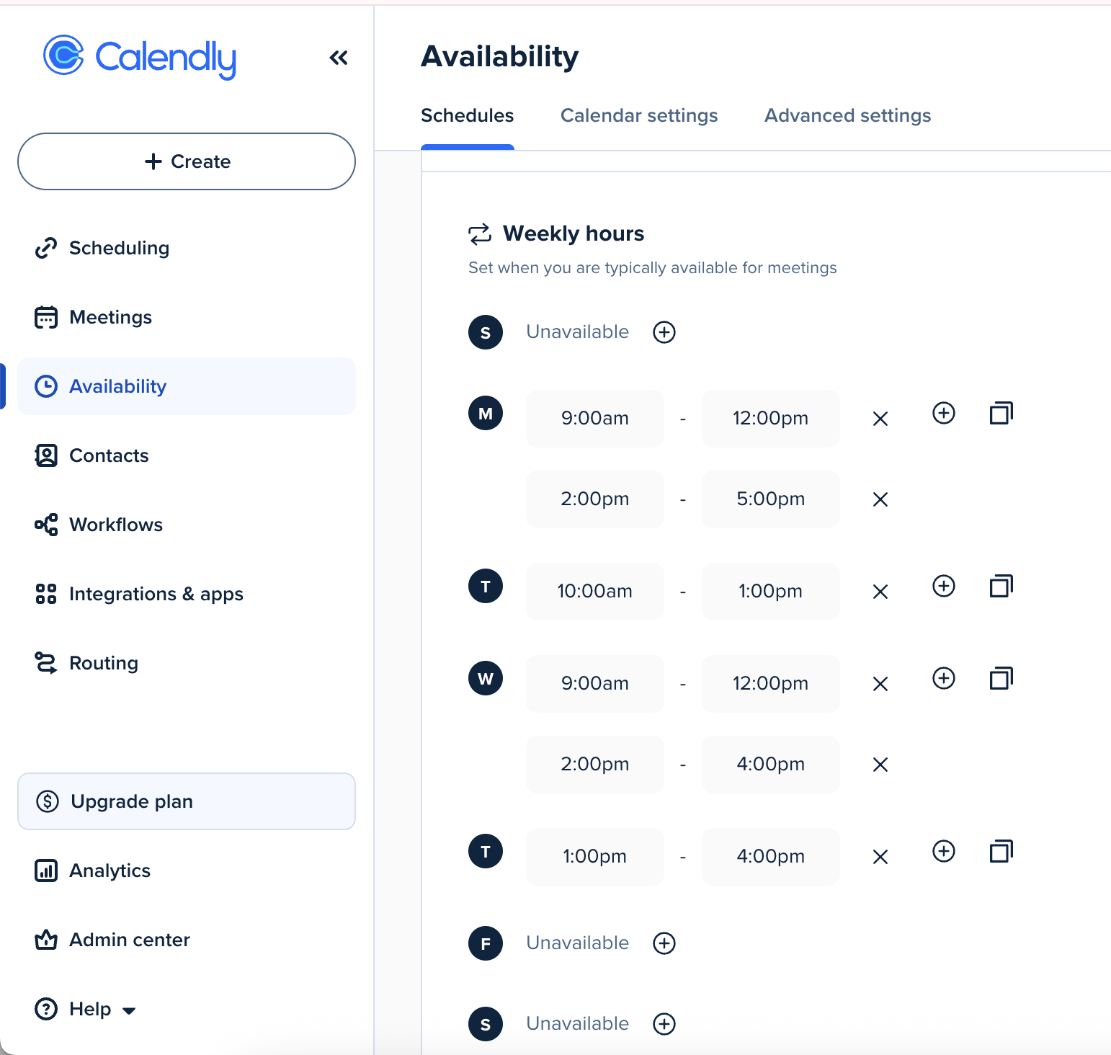
Task: Expand the Help menu
Action: (x=86, y=1009)
